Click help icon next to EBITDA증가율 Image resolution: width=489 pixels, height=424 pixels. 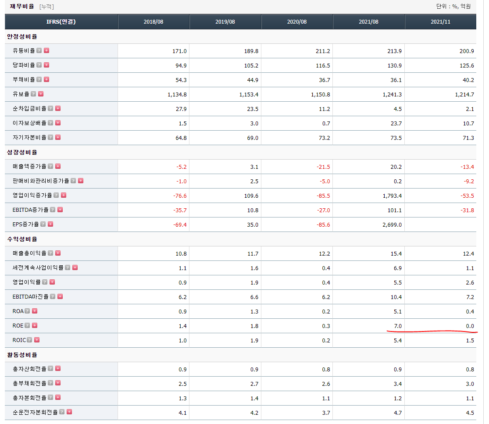click(53, 210)
